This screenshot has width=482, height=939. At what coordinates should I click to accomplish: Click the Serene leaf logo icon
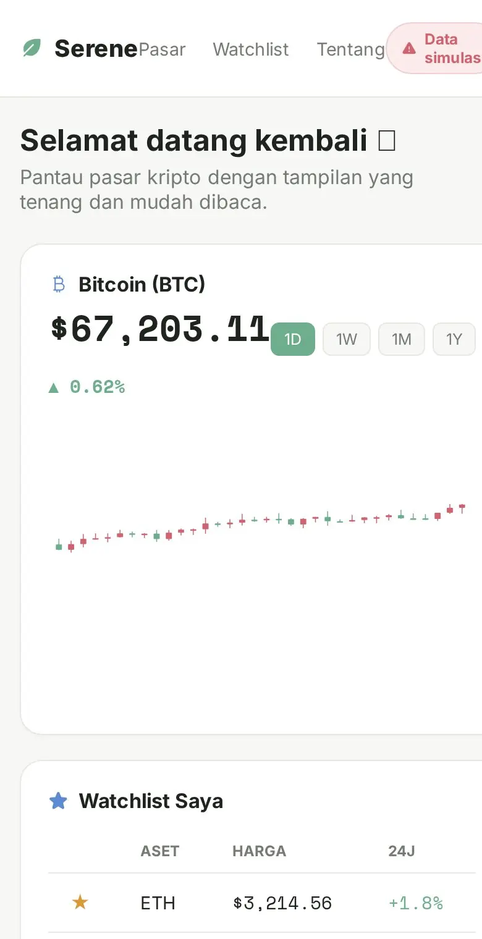(x=32, y=48)
